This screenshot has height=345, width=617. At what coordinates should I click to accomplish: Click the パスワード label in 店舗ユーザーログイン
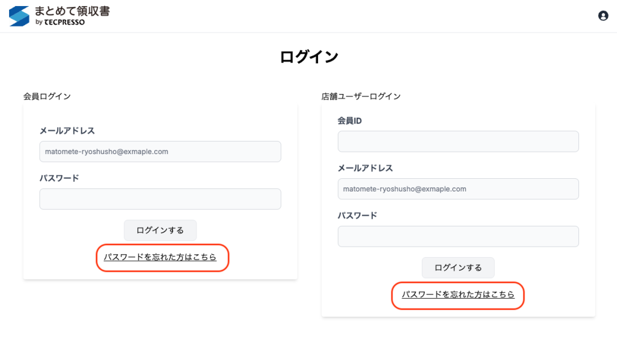[357, 216]
